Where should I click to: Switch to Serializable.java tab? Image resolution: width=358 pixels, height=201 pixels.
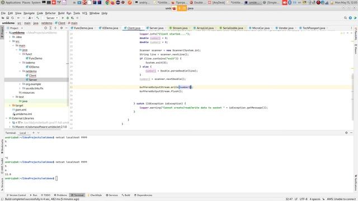[233, 28]
